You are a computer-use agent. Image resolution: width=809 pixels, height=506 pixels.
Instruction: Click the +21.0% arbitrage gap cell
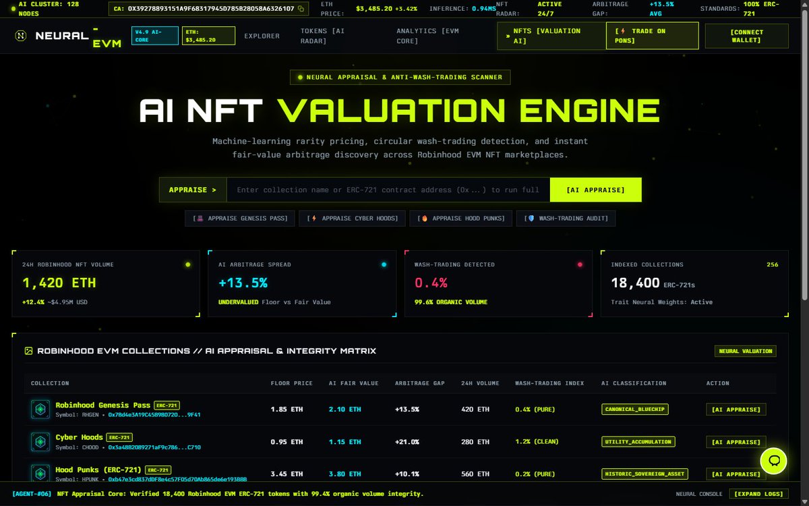(x=407, y=442)
